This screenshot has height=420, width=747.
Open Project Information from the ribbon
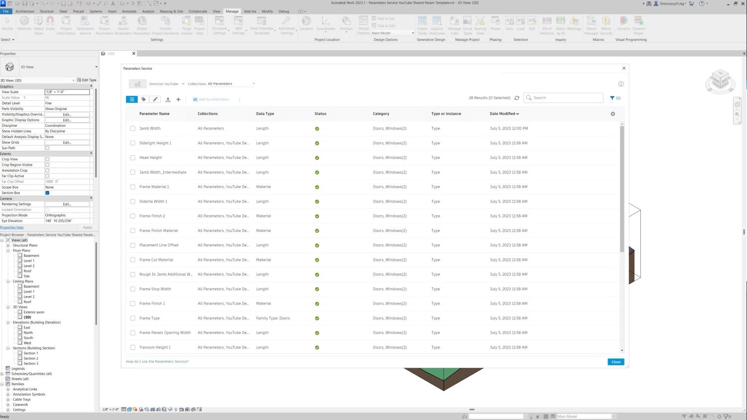66,25
